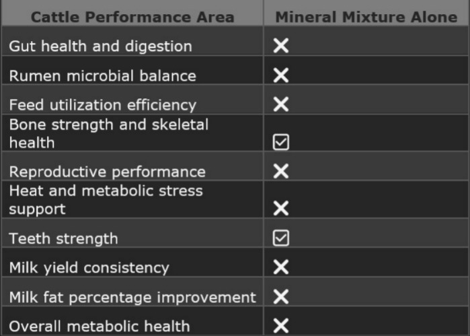470x336 pixels.
Task: Click the X mark beside Rumen microbial balance
Action: tap(280, 75)
